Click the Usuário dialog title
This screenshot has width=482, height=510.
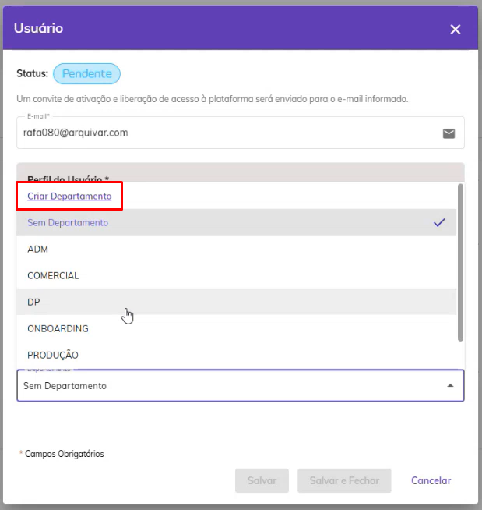click(38, 28)
